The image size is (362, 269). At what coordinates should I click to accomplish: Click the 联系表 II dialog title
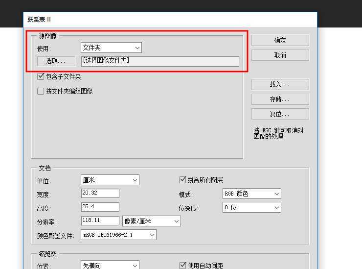[x=39, y=20]
